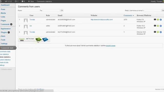Viewport: 164px width, 92px height.
Task: Open row 3 user Tomata profile link
Action: [32, 32]
